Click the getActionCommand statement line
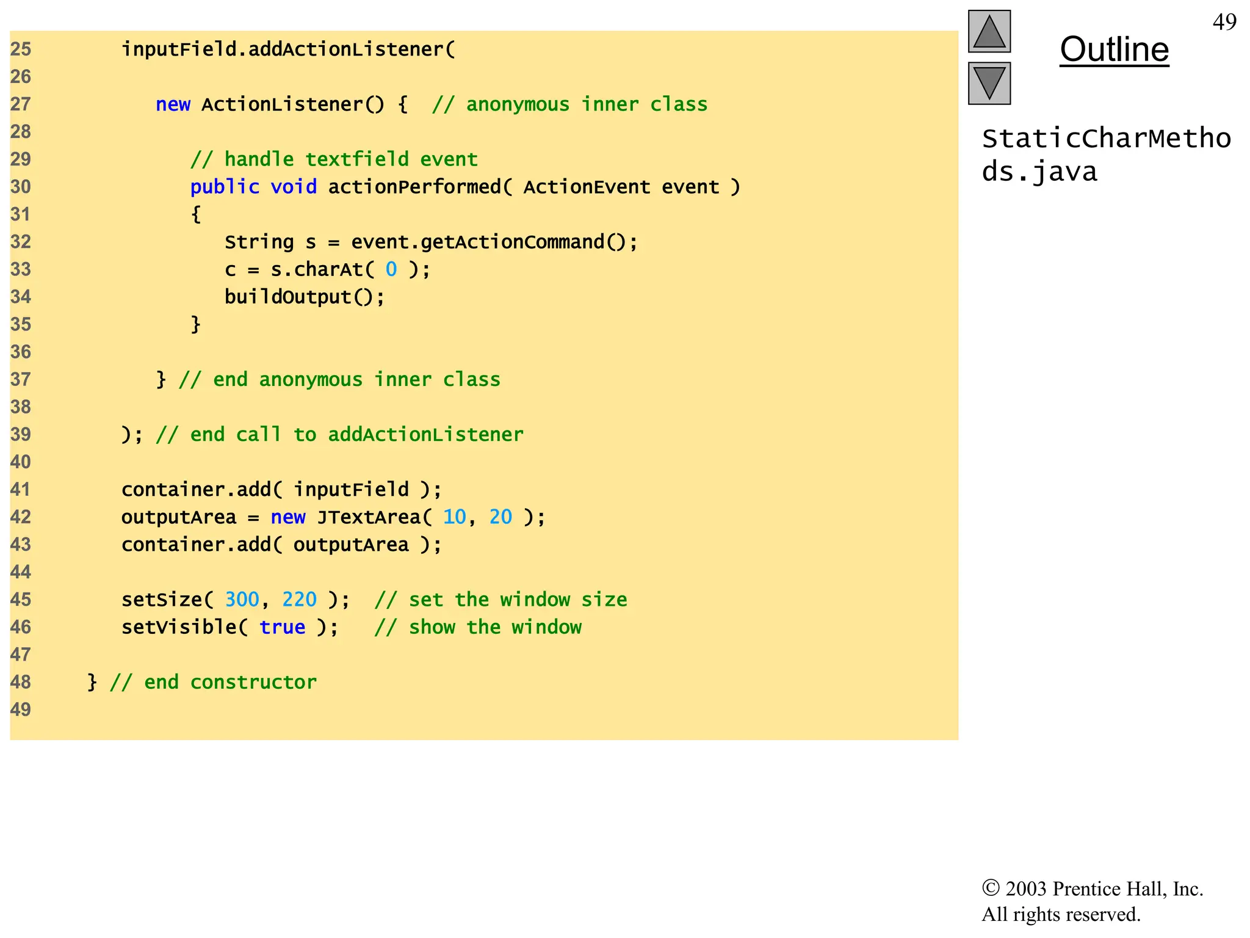This screenshot has height=938, width=1250. (x=431, y=242)
